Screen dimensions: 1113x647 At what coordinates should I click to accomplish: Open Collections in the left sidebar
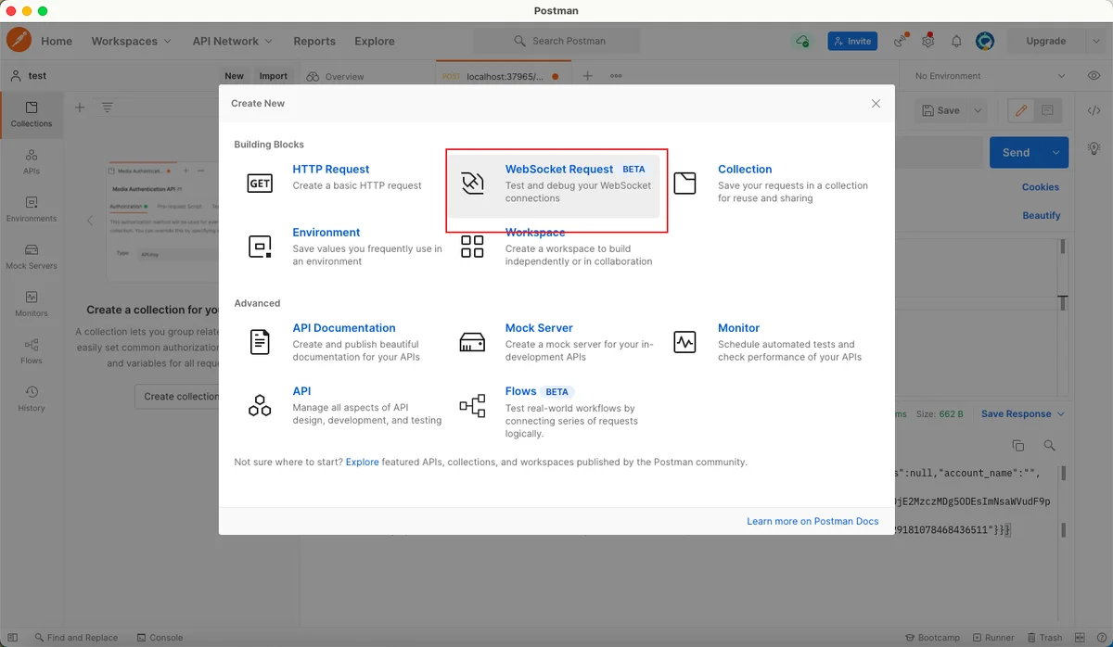[32, 115]
